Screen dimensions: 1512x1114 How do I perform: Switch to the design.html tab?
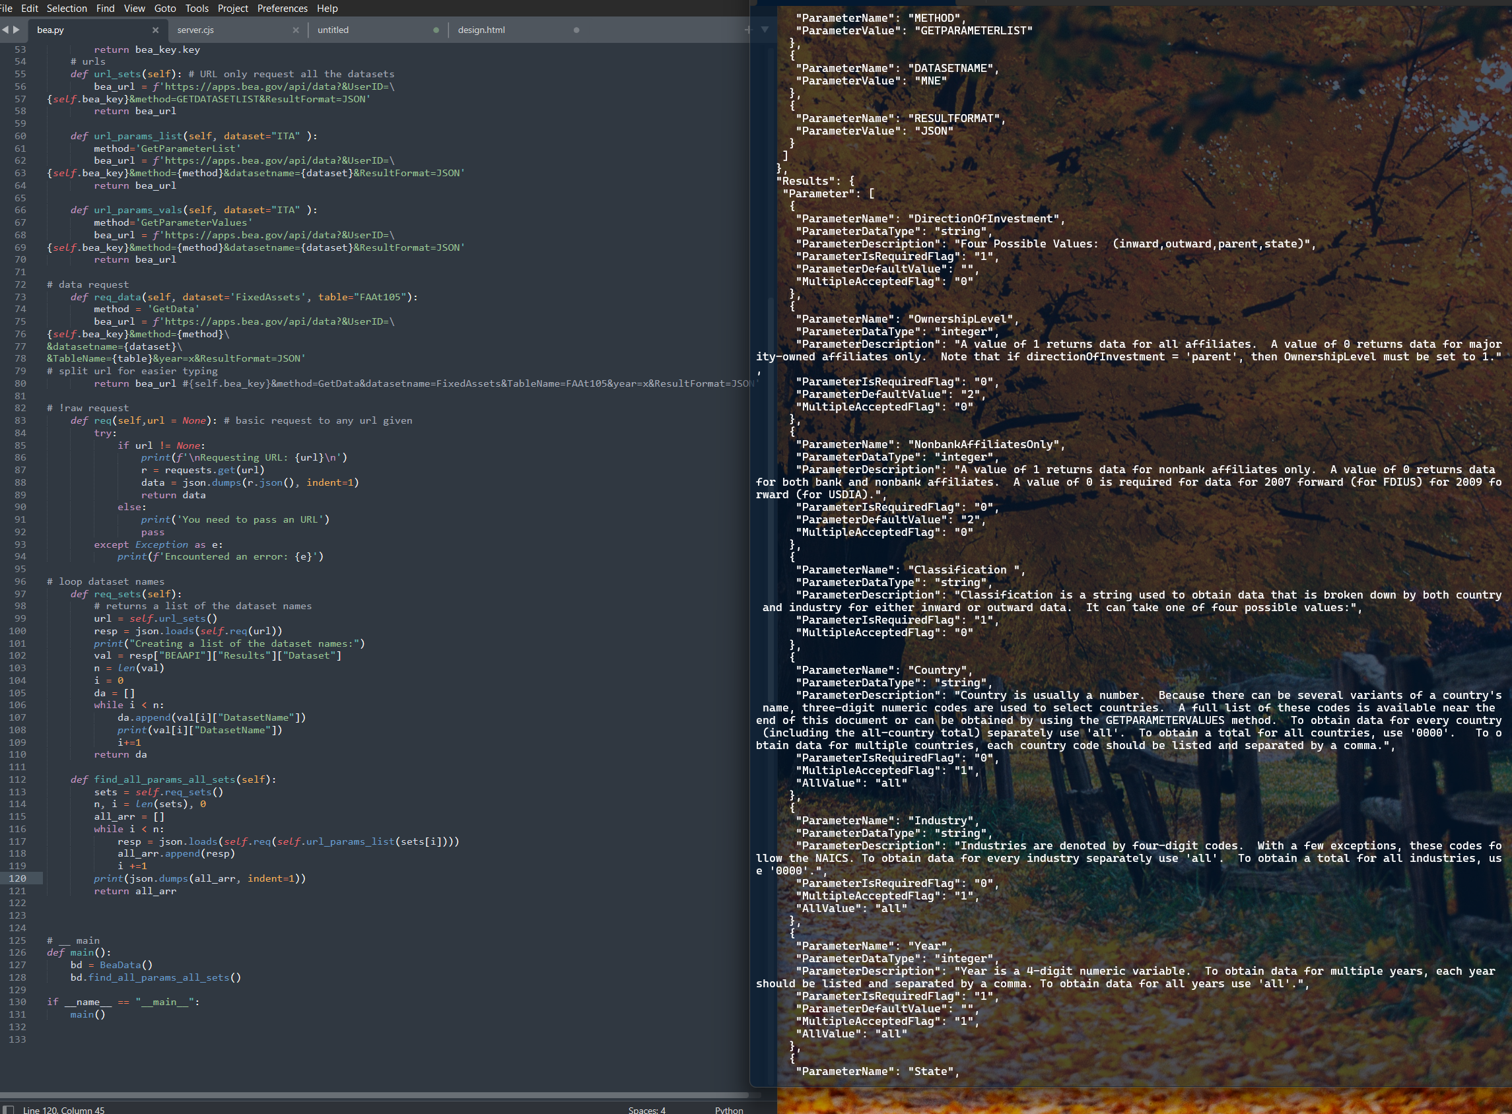481,30
